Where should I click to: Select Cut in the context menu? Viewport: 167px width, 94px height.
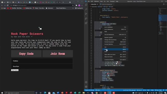coord(115,47)
